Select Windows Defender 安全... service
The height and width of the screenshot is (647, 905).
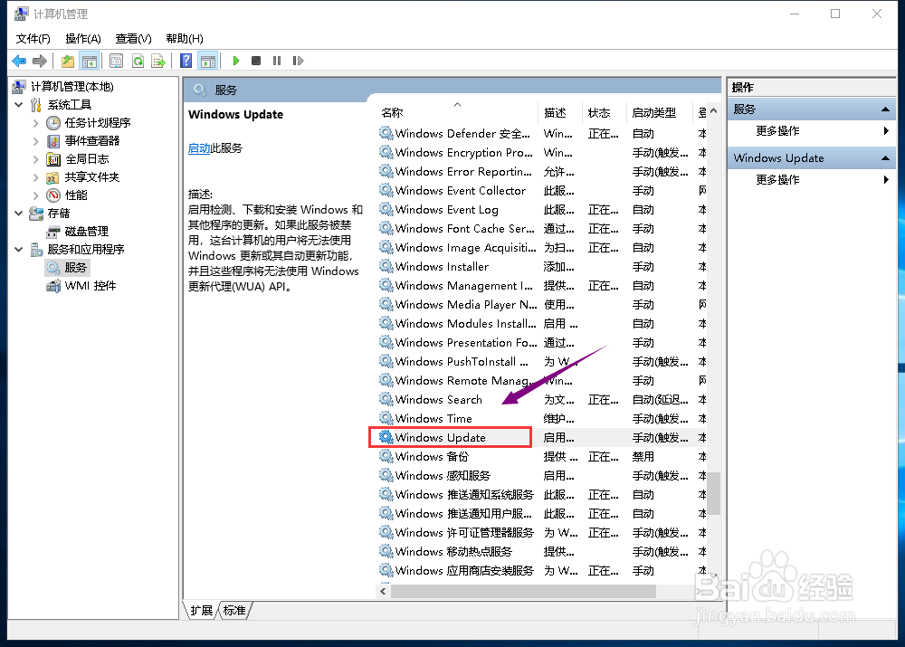click(542, 133)
